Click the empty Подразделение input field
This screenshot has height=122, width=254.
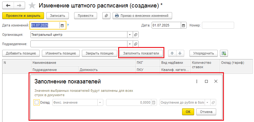pyautogui.click(x=79, y=44)
